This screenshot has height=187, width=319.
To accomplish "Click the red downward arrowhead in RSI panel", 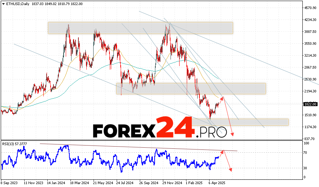I will tap(230, 170).
